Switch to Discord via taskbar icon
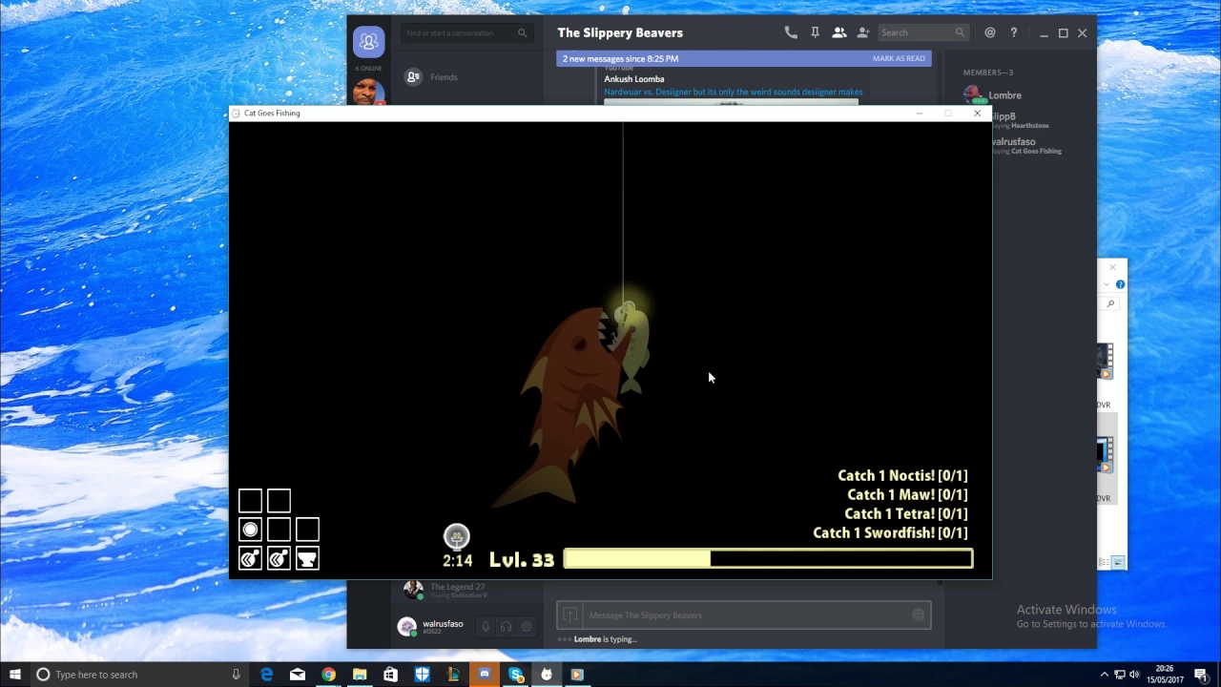This screenshot has height=687, width=1221. tap(485, 675)
